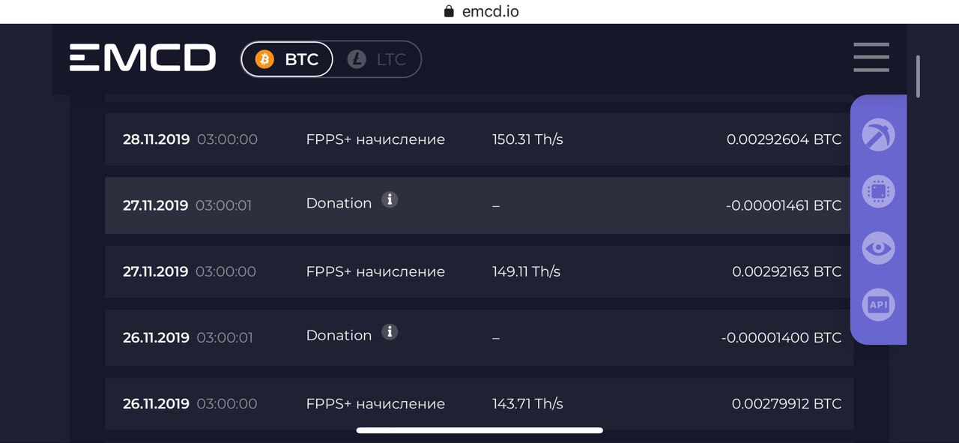Screen dimensions: 959x443
Task: Switch the coin toggle to LTC
Action: (x=378, y=59)
